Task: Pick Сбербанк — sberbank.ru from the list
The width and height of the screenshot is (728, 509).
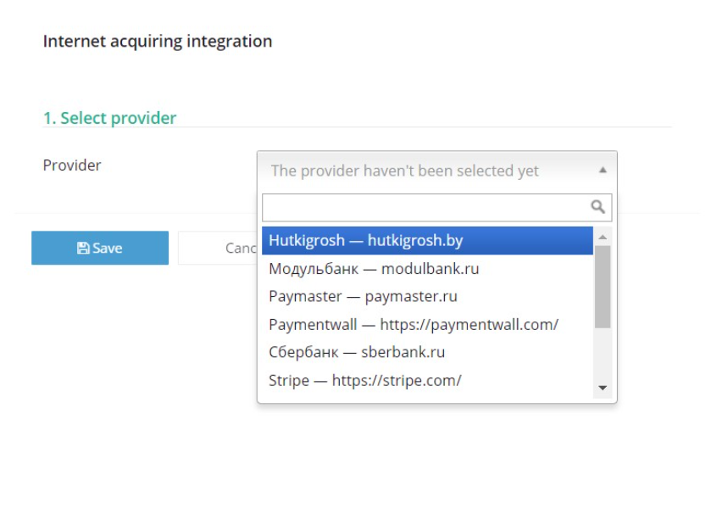Action: (427, 352)
